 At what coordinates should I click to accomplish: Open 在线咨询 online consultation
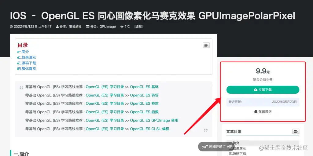(263, 111)
